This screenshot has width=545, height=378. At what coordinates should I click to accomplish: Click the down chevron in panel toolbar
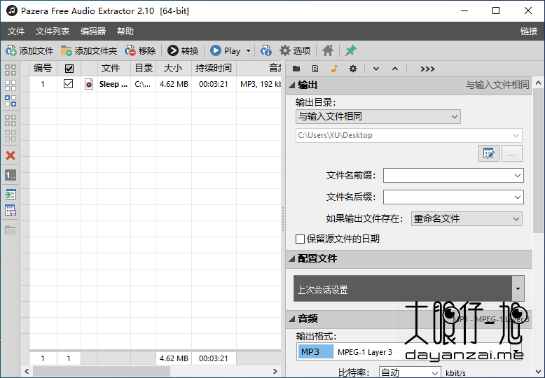[376, 69]
